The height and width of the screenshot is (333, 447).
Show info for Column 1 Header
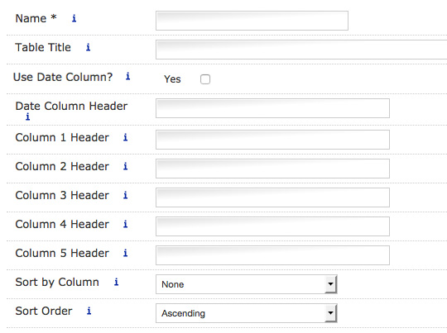(x=126, y=137)
